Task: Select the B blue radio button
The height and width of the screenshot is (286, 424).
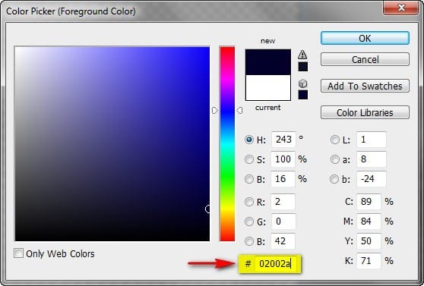Action: [x=248, y=241]
